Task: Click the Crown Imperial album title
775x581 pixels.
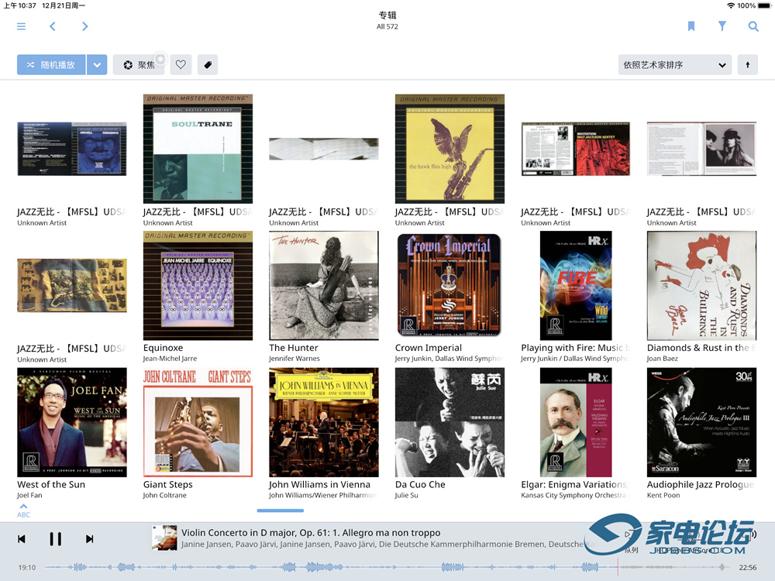Action: point(429,348)
